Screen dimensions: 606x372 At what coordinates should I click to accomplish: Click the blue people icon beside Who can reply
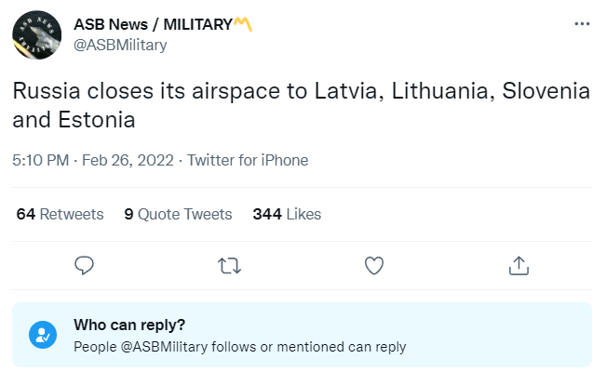click(x=43, y=334)
